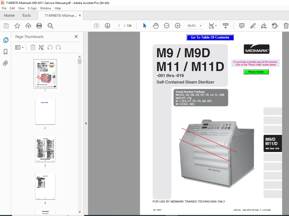Open the Edit menu
The width and height of the screenshot is (289, 216).
click(x=12, y=8)
